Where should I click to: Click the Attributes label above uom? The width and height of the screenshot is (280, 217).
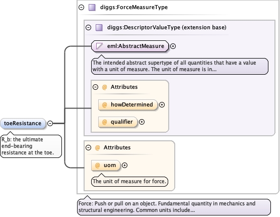coord(117,147)
